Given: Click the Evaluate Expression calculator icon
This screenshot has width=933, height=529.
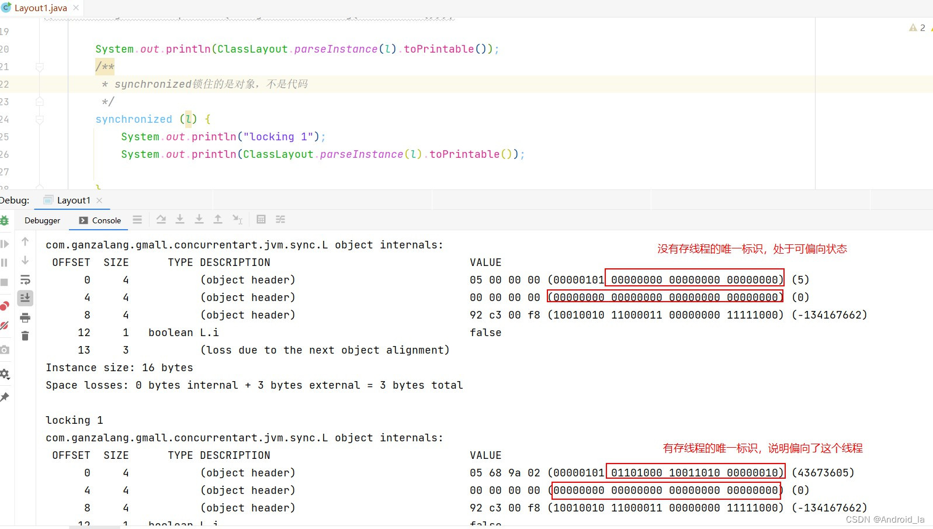Looking at the screenshot, I should tap(261, 220).
